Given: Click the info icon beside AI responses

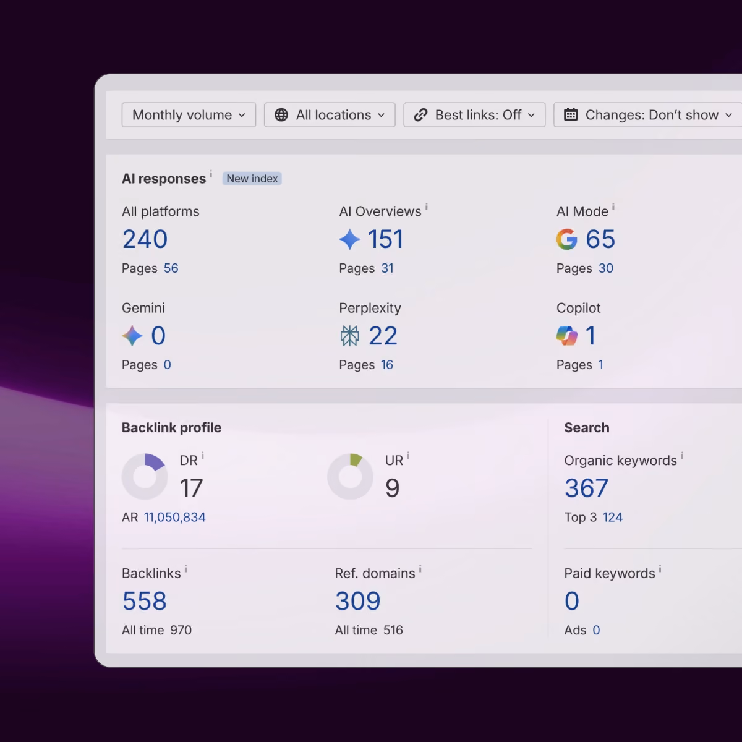Looking at the screenshot, I should pyautogui.click(x=211, y=174).
